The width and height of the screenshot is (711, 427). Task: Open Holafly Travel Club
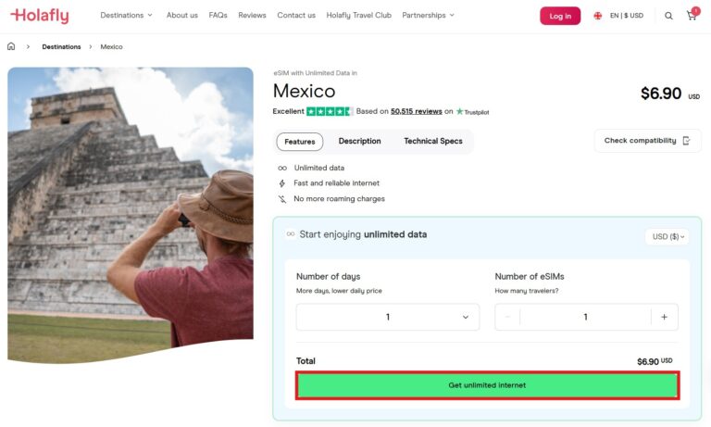coord(358,16)
